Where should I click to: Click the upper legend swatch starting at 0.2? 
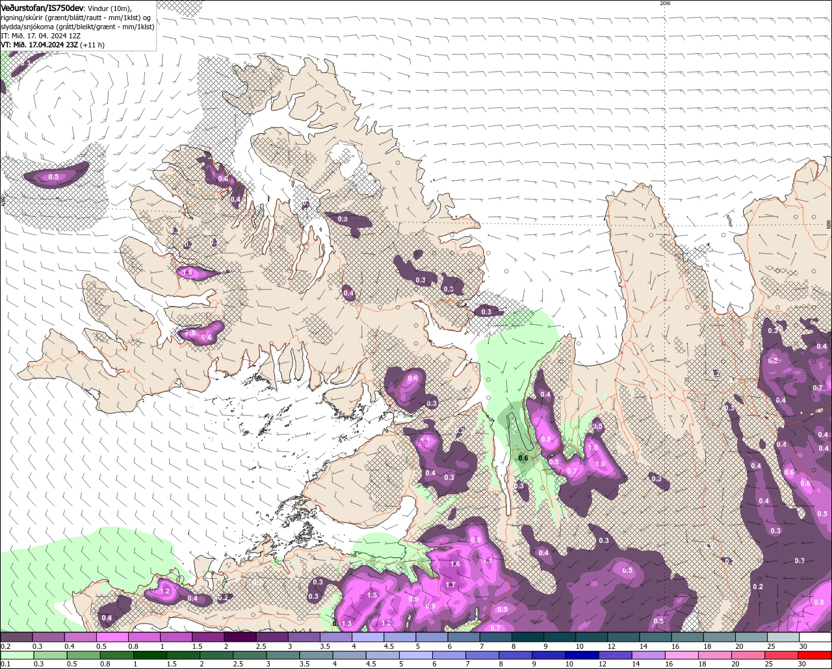tap(17, 637)
